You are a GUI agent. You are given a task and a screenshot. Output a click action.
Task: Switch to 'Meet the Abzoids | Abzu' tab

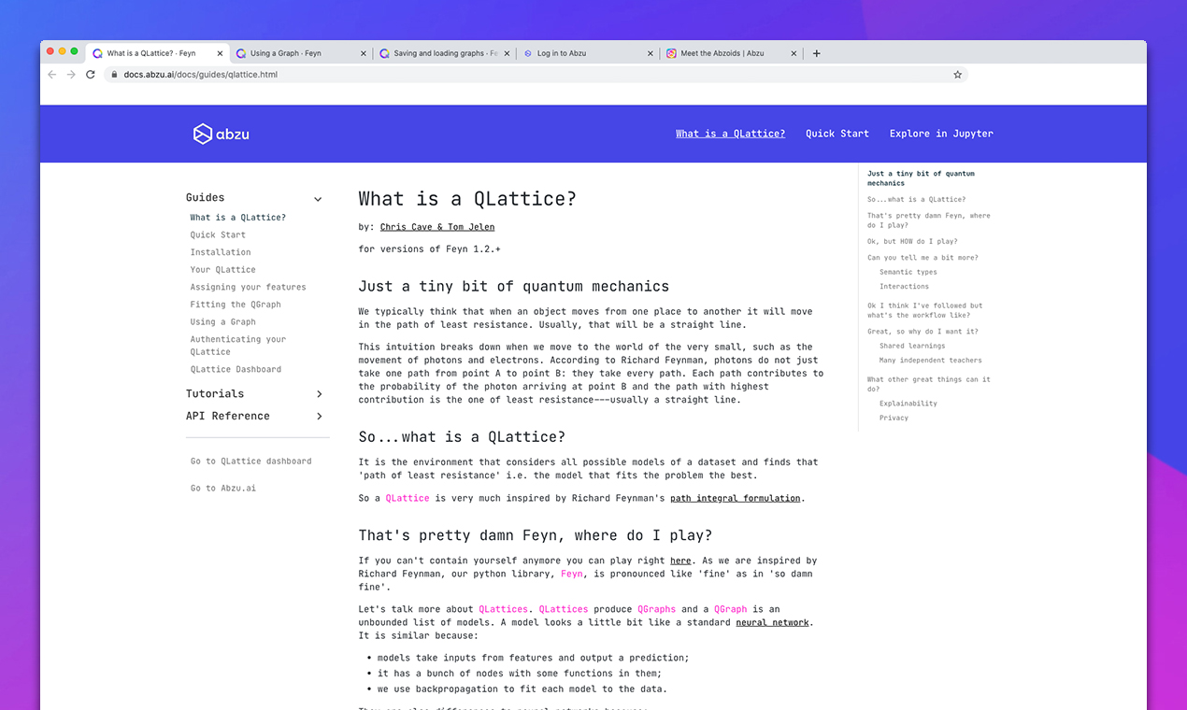tap(731, 53)
